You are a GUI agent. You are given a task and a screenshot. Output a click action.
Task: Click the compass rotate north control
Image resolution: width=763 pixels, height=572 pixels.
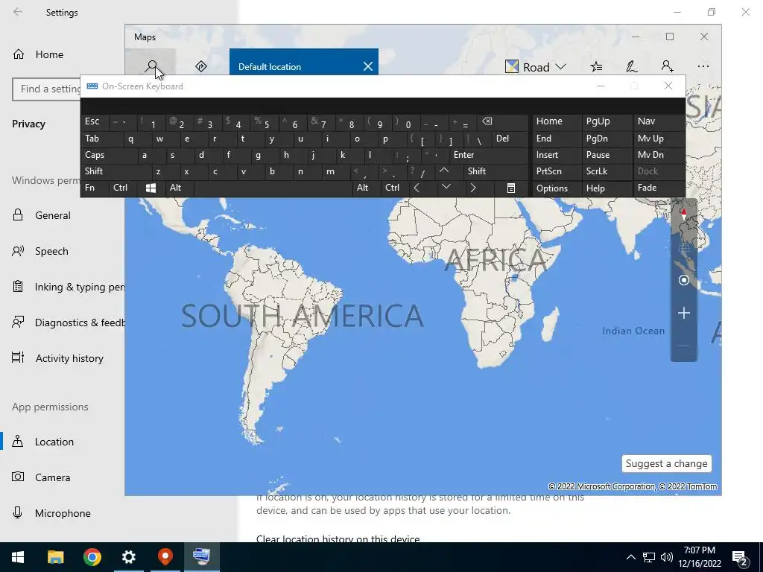(684, 213)
